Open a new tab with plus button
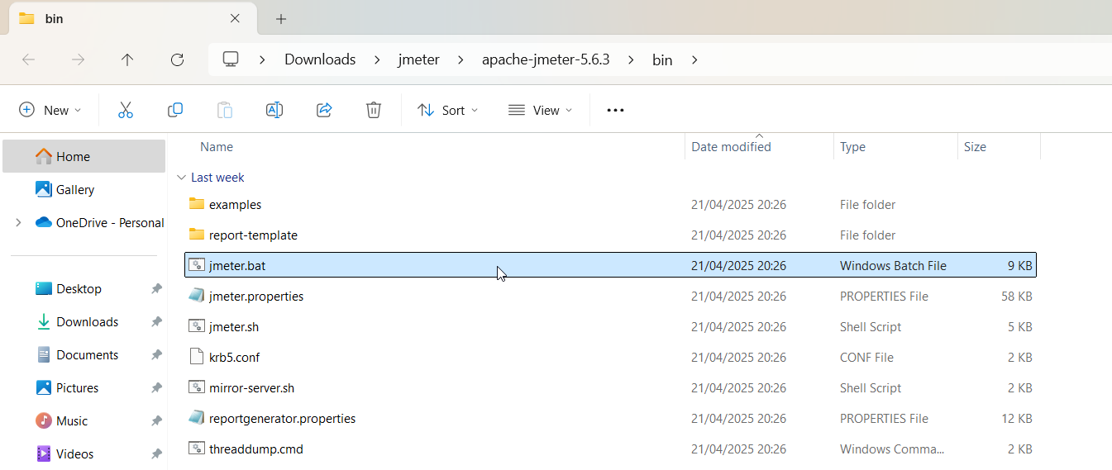 (x=281, y=19)
